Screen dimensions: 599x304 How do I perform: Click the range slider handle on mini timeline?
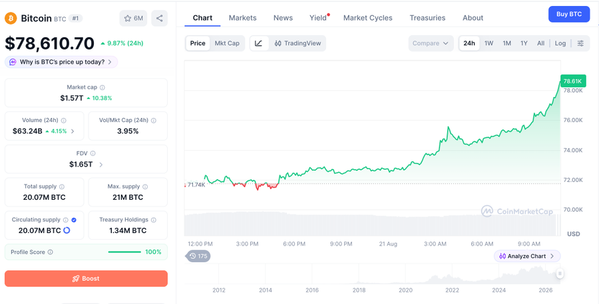(560, 273)
